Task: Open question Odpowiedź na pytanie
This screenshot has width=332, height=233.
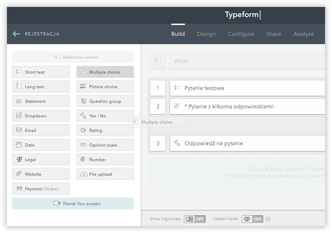Action: click(x=247, y=143)
